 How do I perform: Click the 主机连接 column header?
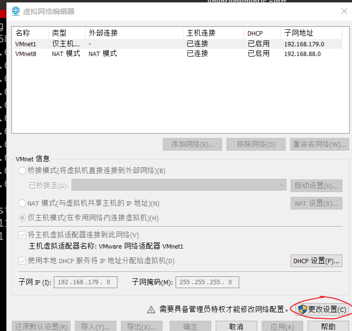[x=214, y=33]
